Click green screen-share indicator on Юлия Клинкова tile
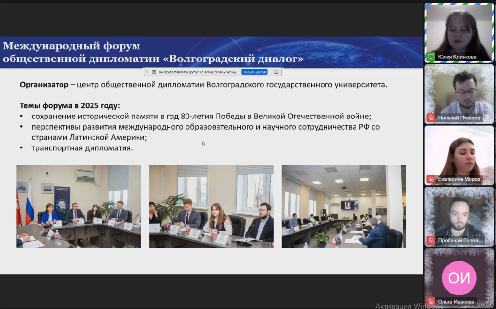 tap(431, 57)
